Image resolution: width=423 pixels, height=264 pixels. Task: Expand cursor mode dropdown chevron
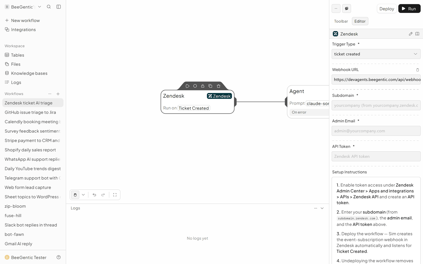[83, 195]
